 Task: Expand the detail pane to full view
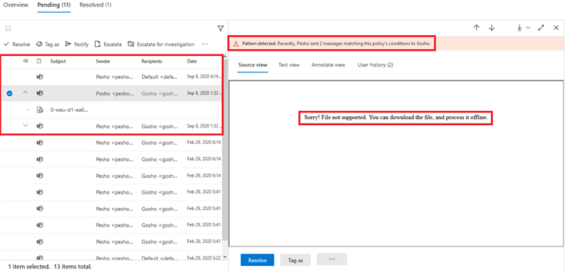(x=541, y=28)
